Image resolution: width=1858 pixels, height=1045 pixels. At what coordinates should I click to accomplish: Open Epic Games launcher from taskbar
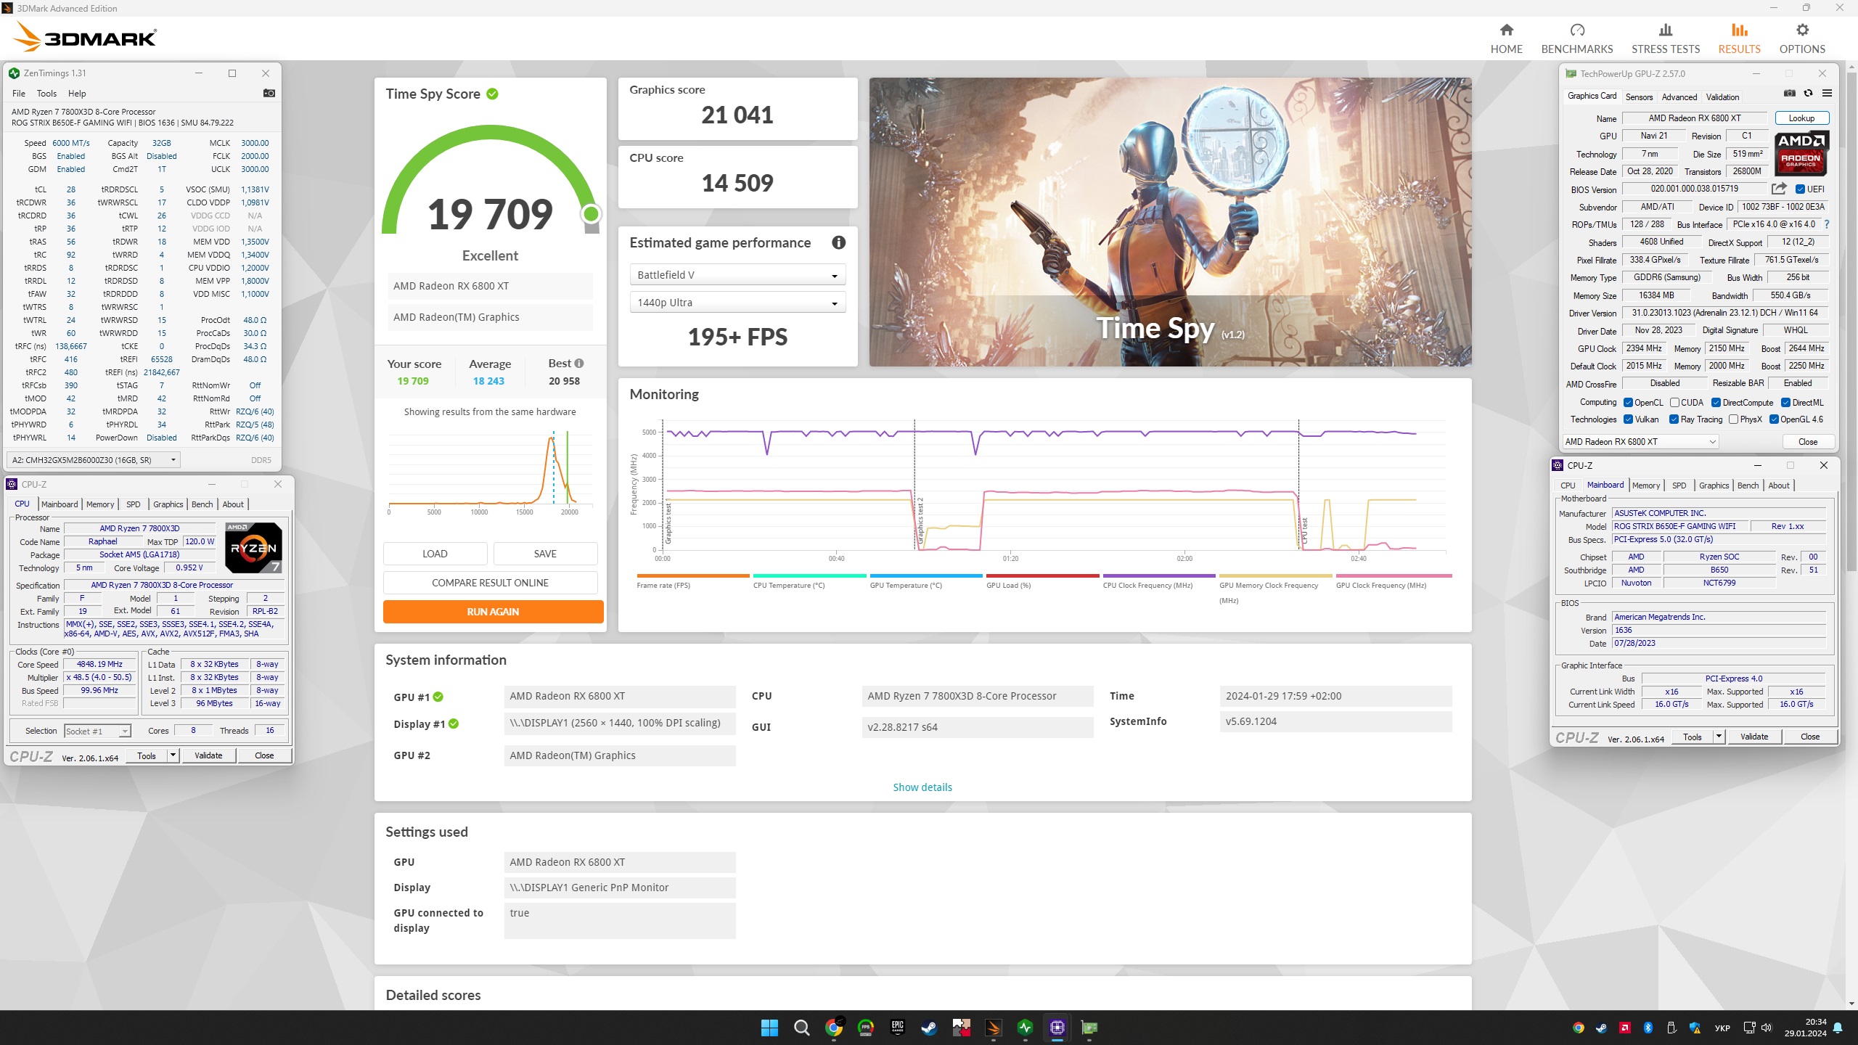[x=897, y=1028]
